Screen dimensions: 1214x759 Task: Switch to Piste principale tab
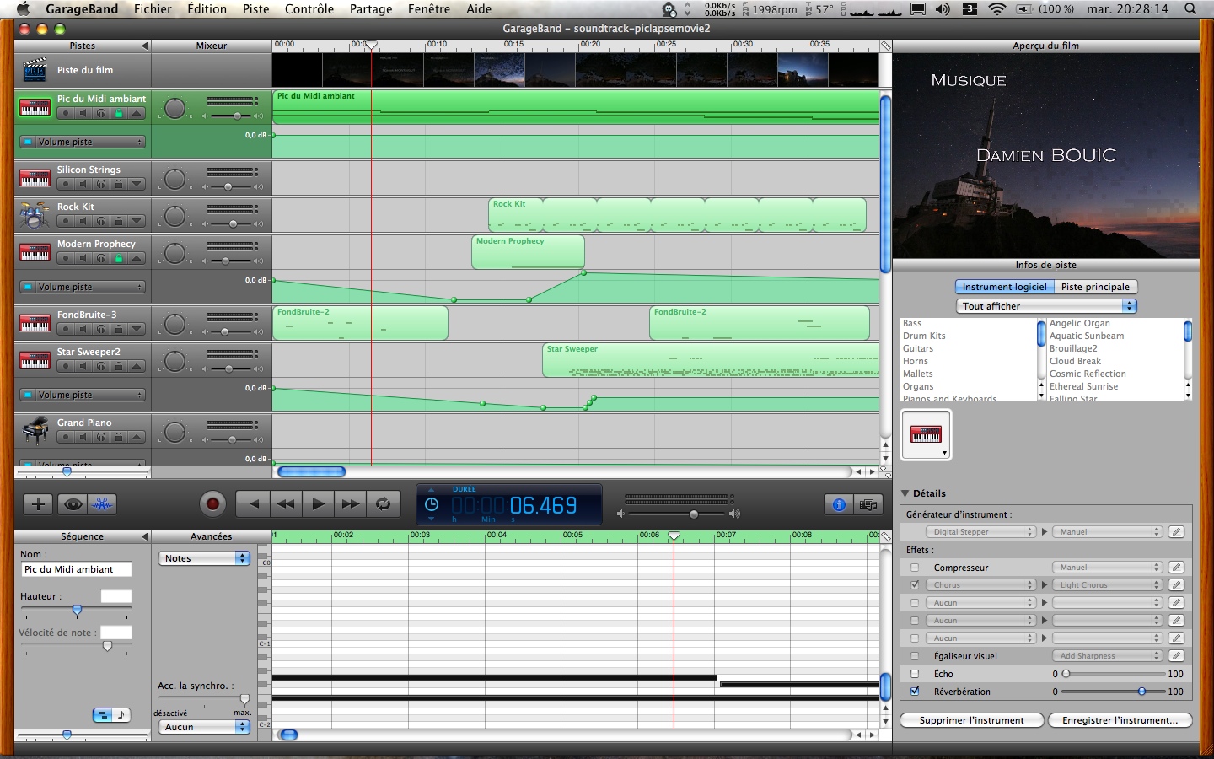pyautogui.click(x=1095, y=287)
